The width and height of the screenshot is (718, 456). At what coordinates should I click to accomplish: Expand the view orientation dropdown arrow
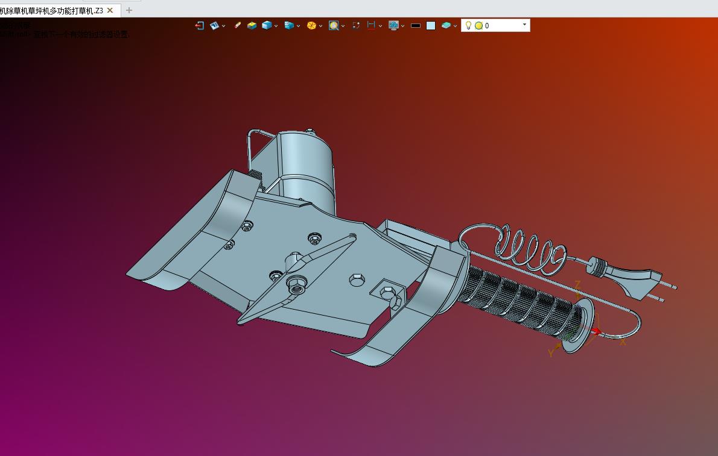[x=223, y=27]
